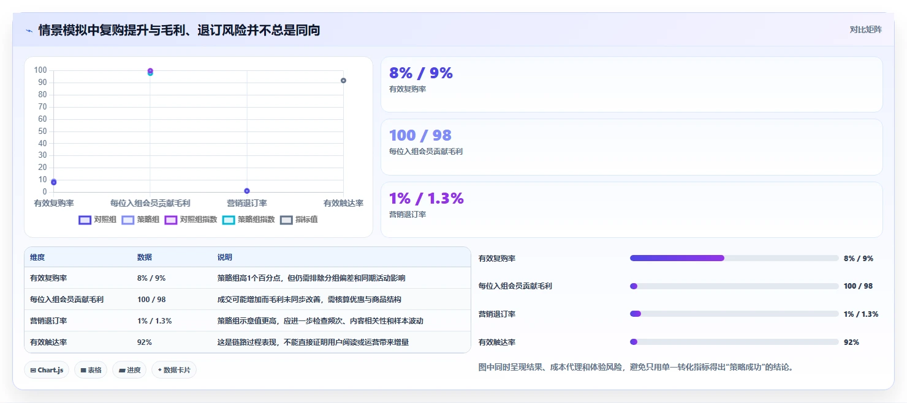
Task: Click the 有效触达率 x-axis label on chart
Action: click(343, 203)
